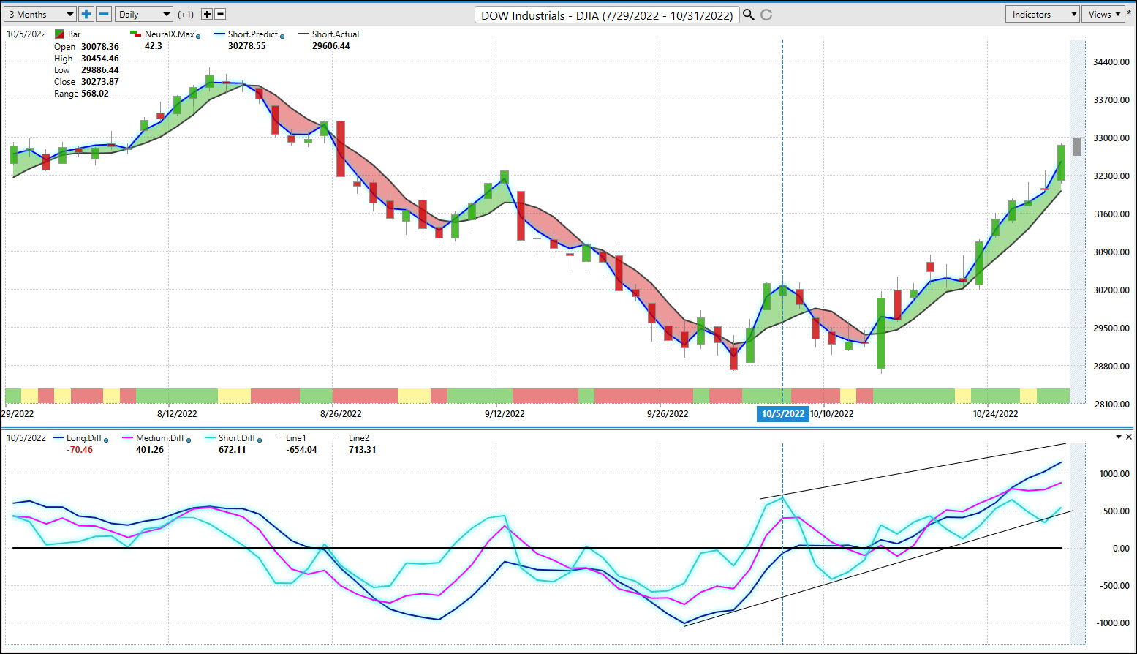The width and height of the screenshot is (1137, 654).
Task: Click the Close 30273.87 value
Action: [99, 82]
